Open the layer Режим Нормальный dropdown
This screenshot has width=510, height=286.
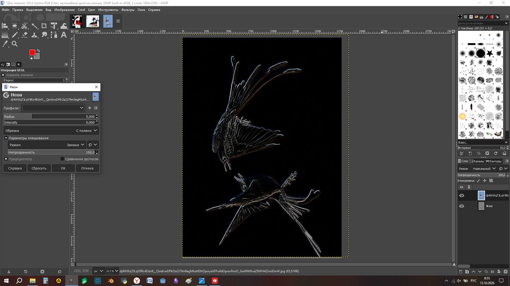click(478, 169)
